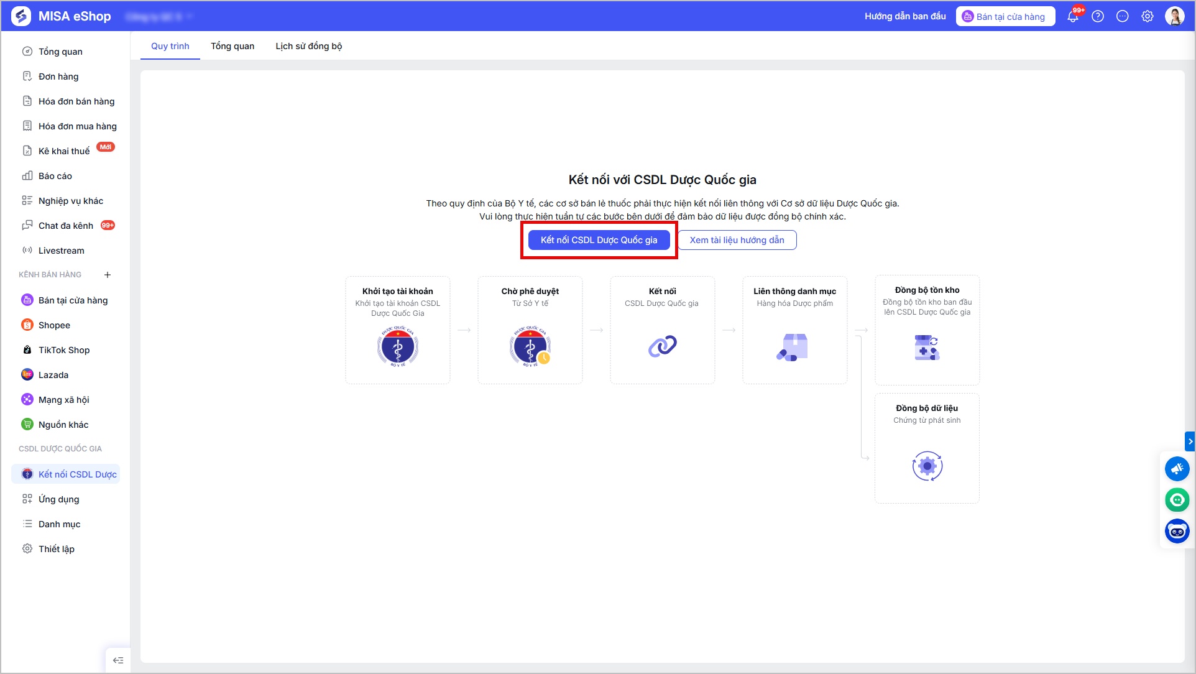1196x674 pixels.
Task: Click the CSDL DƯỢC QUỐC GIA section label
Action: (x=60, y=449)
